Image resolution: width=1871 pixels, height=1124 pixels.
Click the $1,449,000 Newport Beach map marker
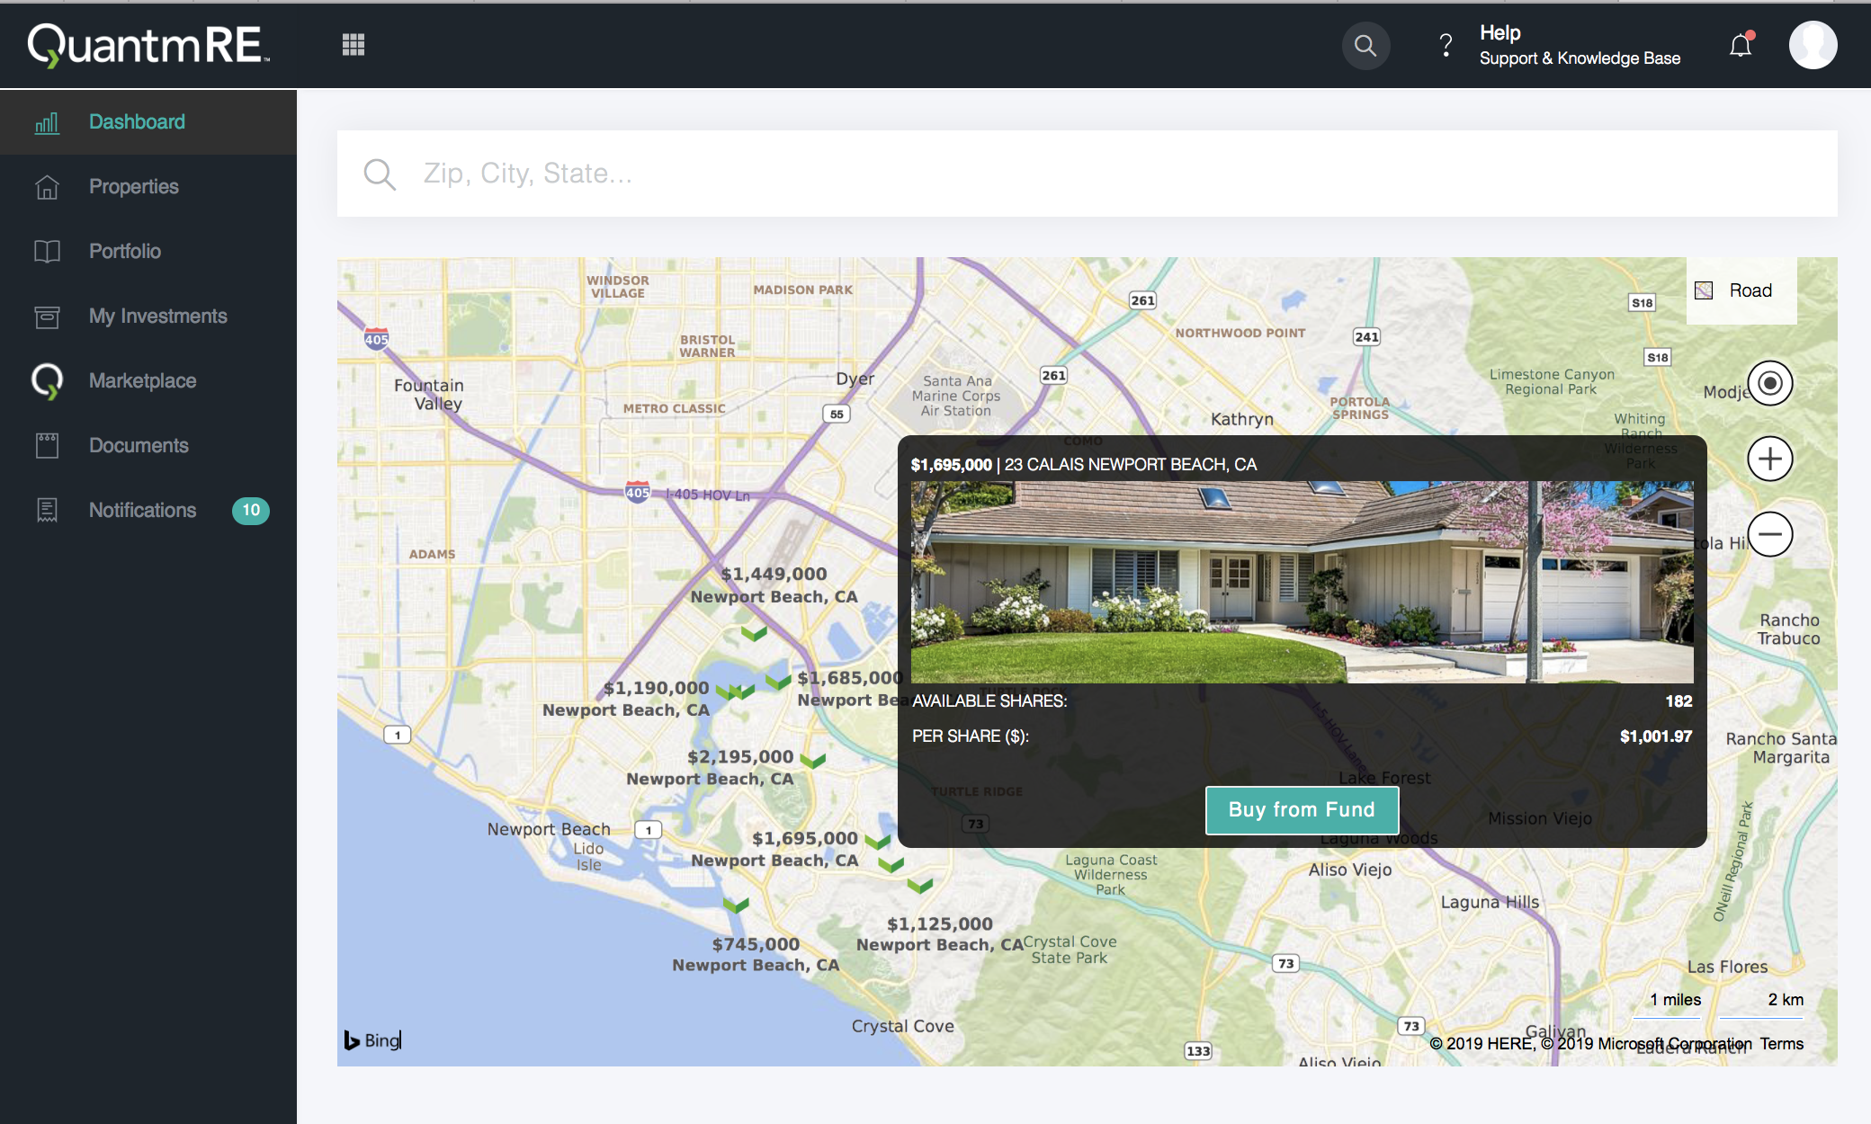point(754,633)
